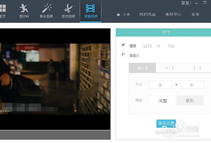Click the upload arrow icon

point(118,15)
